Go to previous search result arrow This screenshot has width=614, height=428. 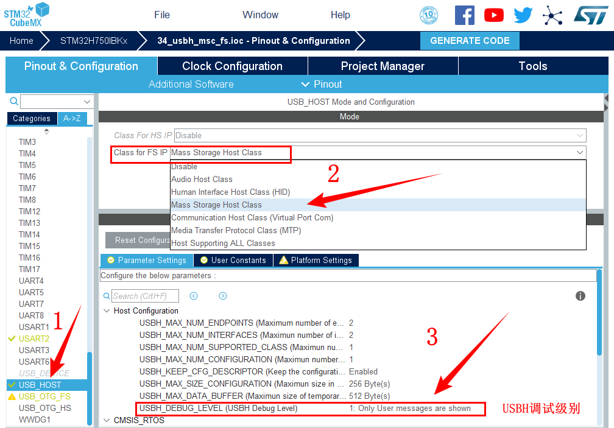click(x=194, y=296)
